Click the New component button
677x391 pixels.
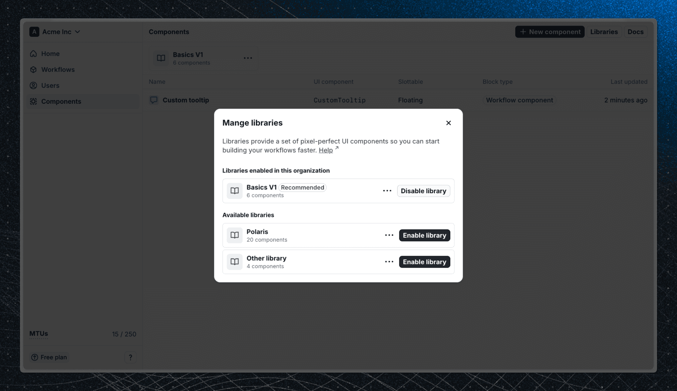click(549, 32)
